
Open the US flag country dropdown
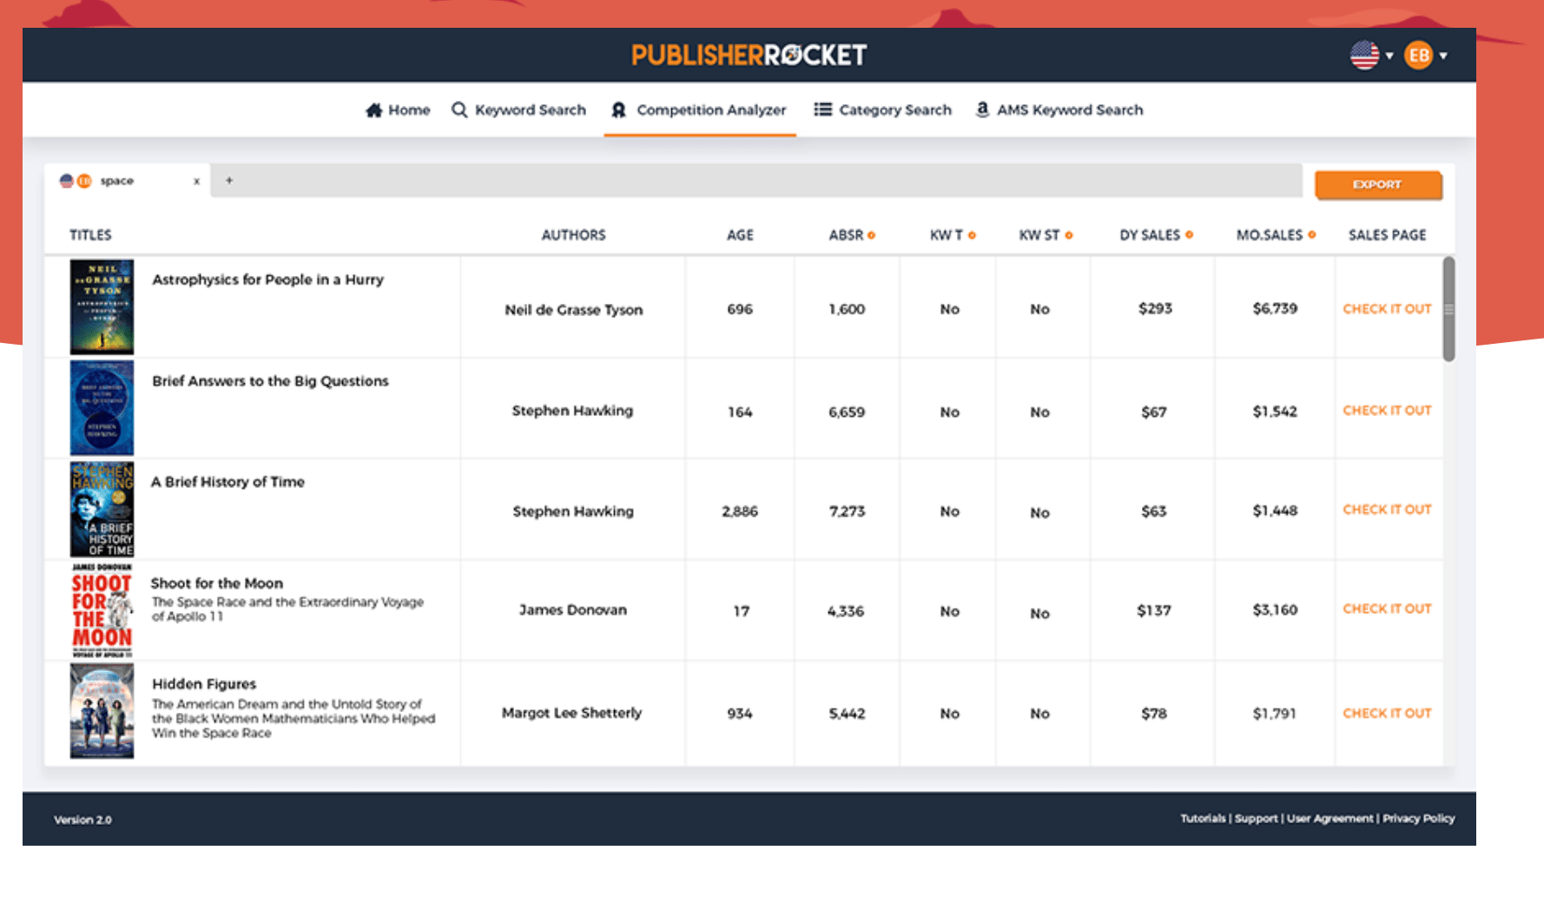tap(1371, 56)
